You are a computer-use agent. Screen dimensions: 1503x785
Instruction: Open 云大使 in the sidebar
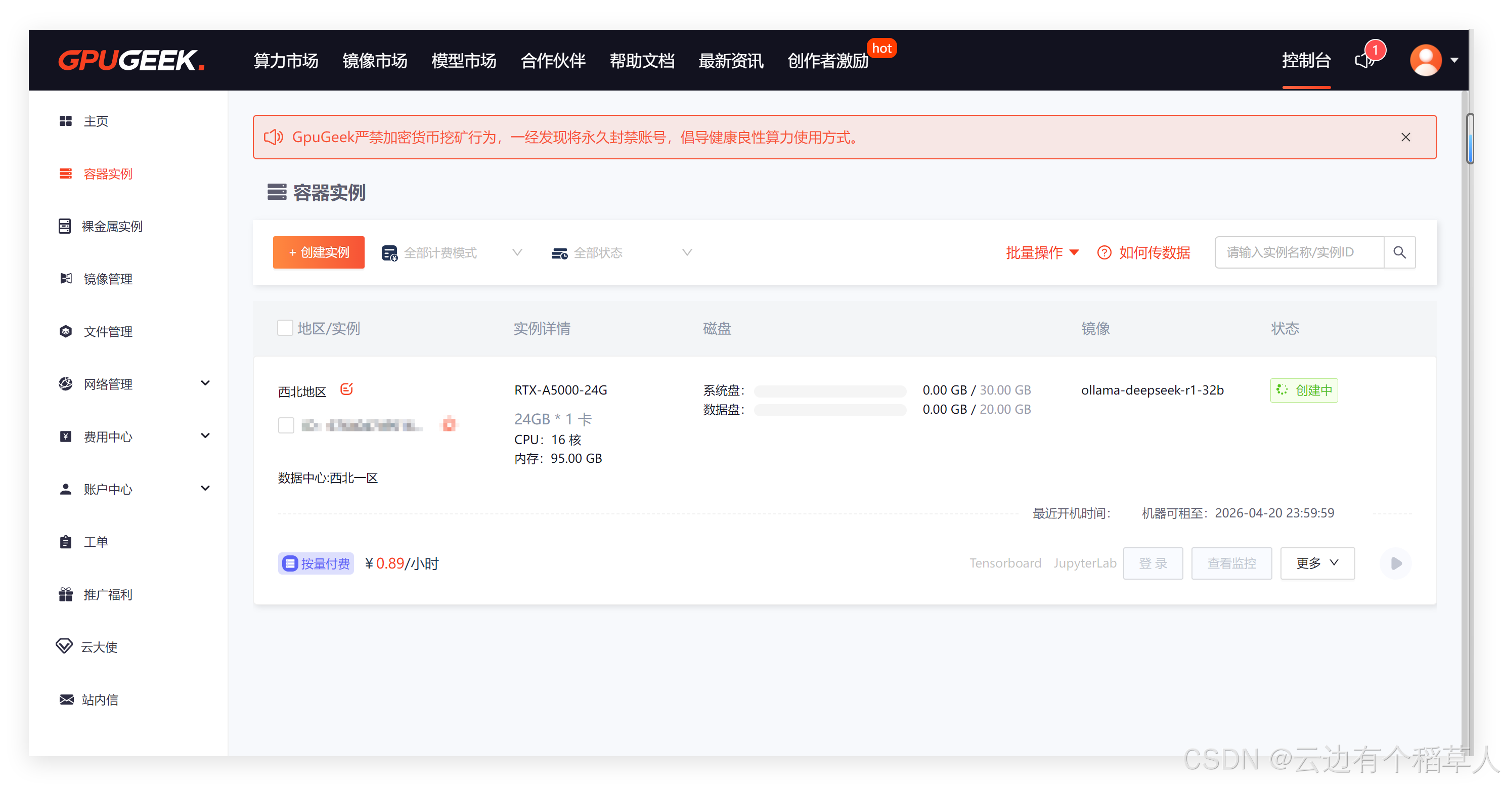[99, 647]
